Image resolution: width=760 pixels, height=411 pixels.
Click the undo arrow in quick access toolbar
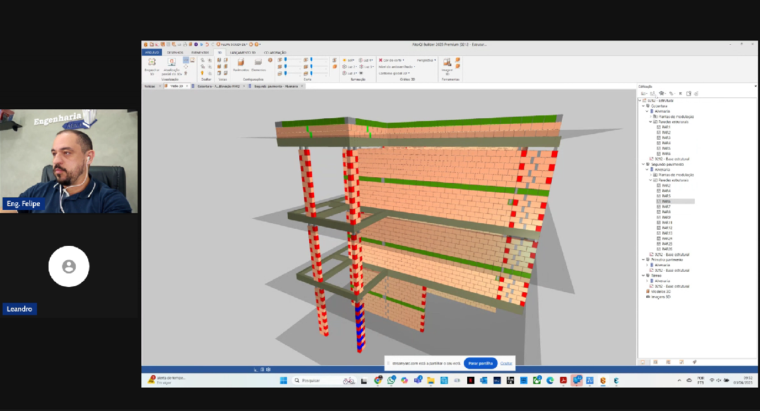(207, 44)
